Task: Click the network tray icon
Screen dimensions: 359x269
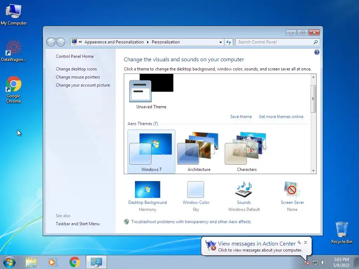Action: [x=315, y=262]
